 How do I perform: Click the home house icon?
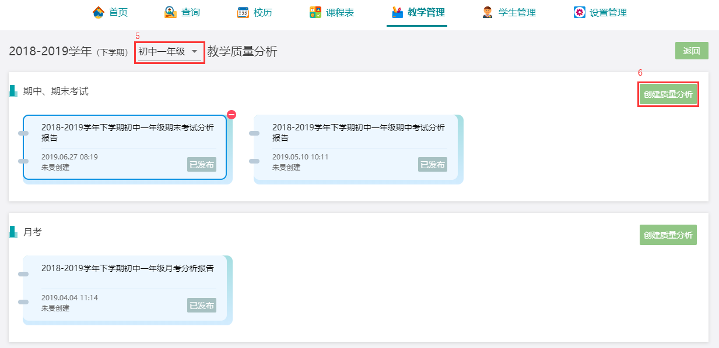[x=99, y=12]
